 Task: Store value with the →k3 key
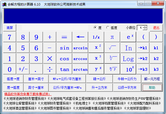coord(143,69)
